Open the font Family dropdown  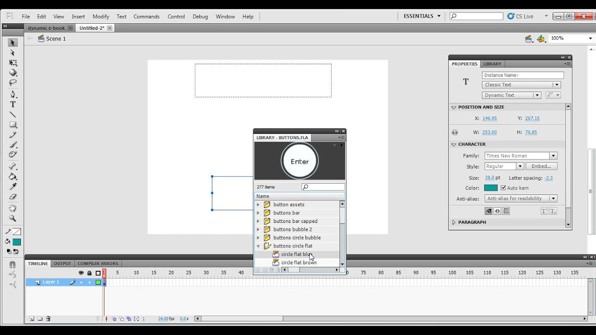click(521, 156)
